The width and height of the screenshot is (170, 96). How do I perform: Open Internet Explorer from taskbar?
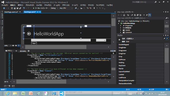pos(7,93)
